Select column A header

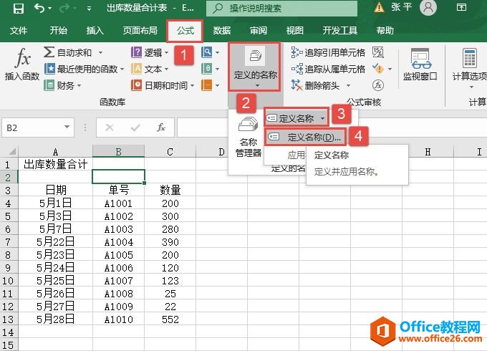(55, 152)
